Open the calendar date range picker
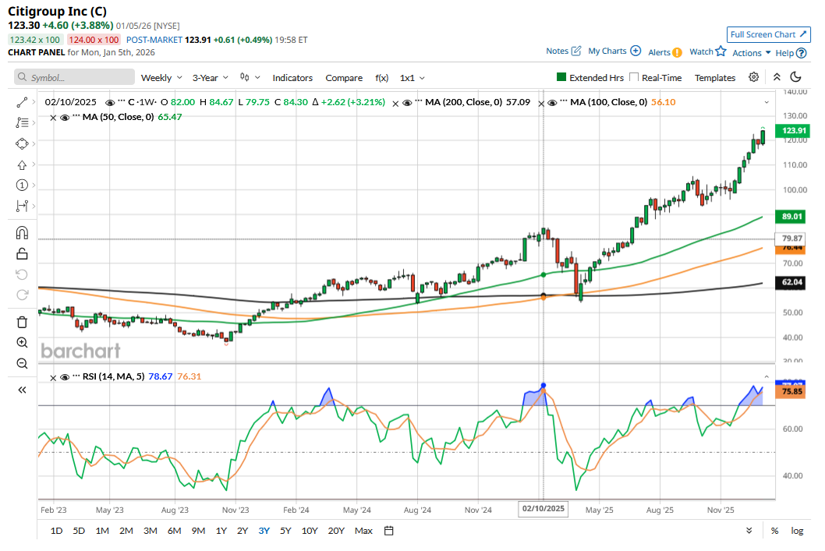Screen dimensions: 825x551 coord(388,531)
